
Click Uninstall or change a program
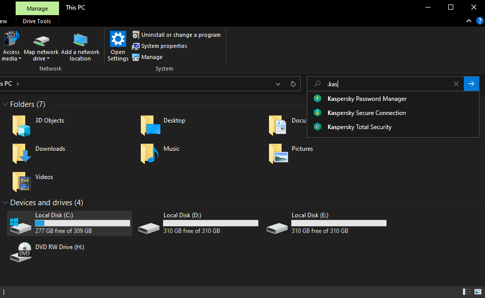click(x=176, y=35)
